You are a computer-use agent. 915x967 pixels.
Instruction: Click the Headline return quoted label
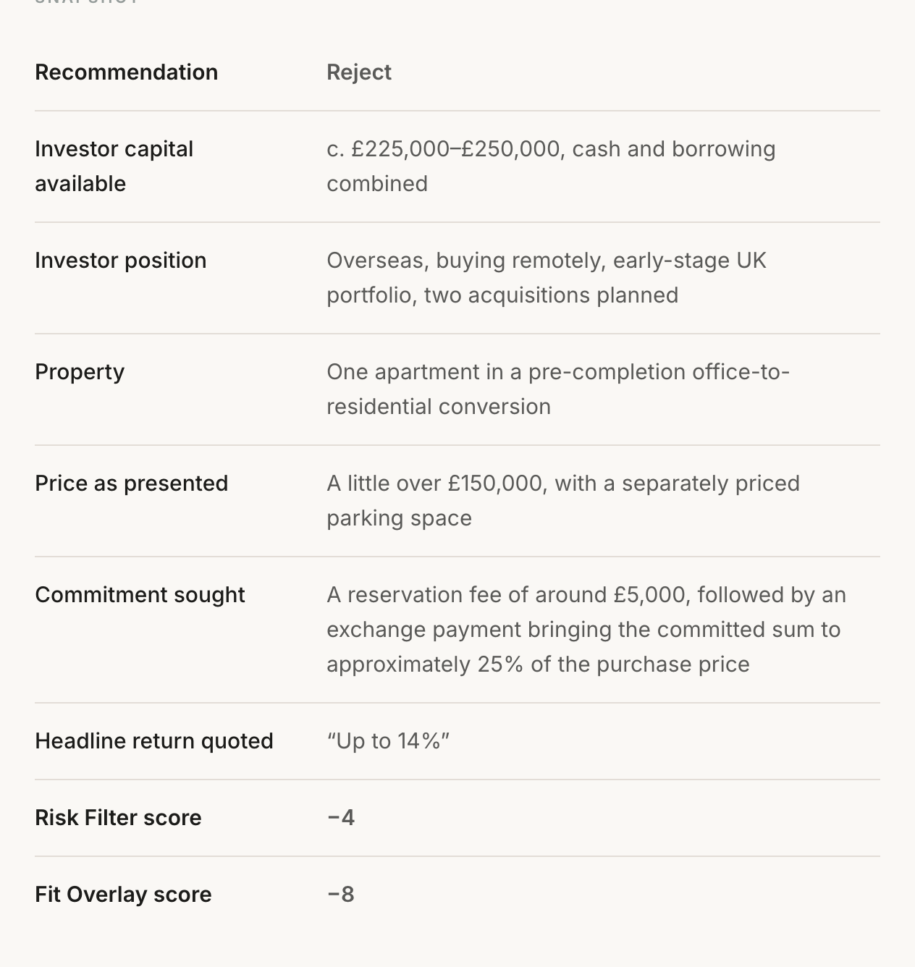tap(154, 741)
